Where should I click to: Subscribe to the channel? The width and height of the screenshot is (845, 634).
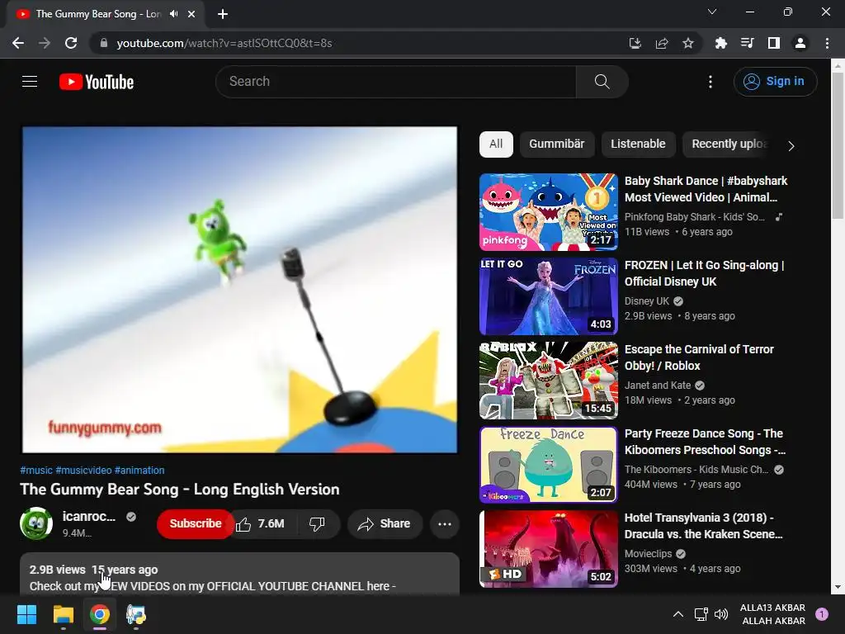pyautogui.click(x=196, y=523)
